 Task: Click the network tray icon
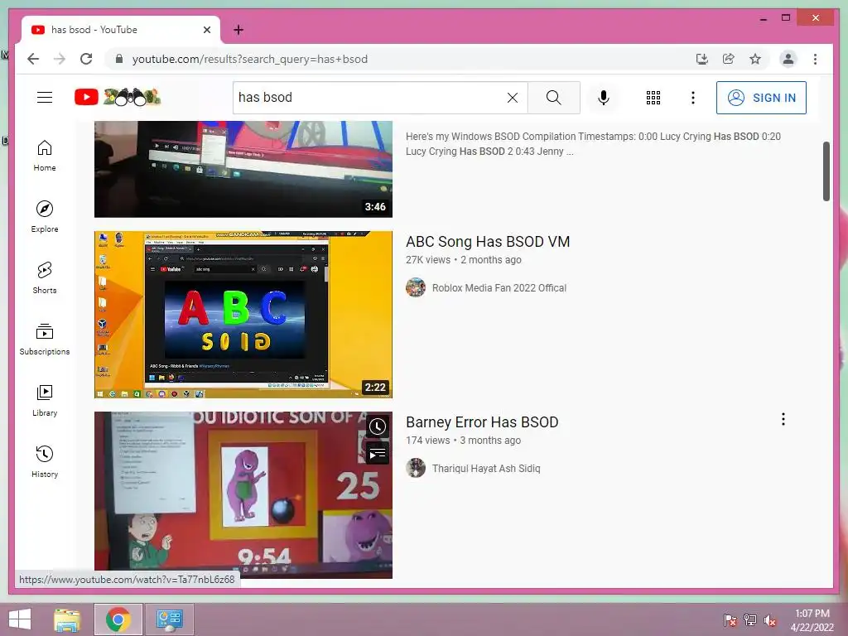[750, 619]
